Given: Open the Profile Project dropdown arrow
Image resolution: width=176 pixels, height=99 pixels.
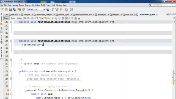Looking at the screenshot, I should [x=74, y=9].
